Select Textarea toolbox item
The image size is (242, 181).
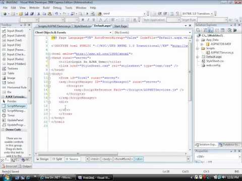[x=14, y=68]
